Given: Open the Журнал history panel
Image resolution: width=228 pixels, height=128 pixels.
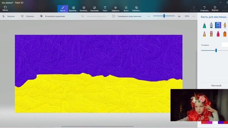Looking at the screenshot, I should click(x=215, y=9).
